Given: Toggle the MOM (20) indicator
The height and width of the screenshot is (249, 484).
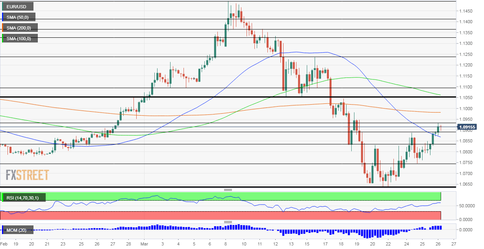Looking at the screenshot, I should pos(19,230).
